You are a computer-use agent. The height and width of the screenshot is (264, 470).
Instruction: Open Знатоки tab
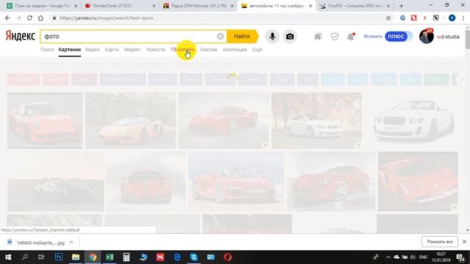tap(209, 50)
